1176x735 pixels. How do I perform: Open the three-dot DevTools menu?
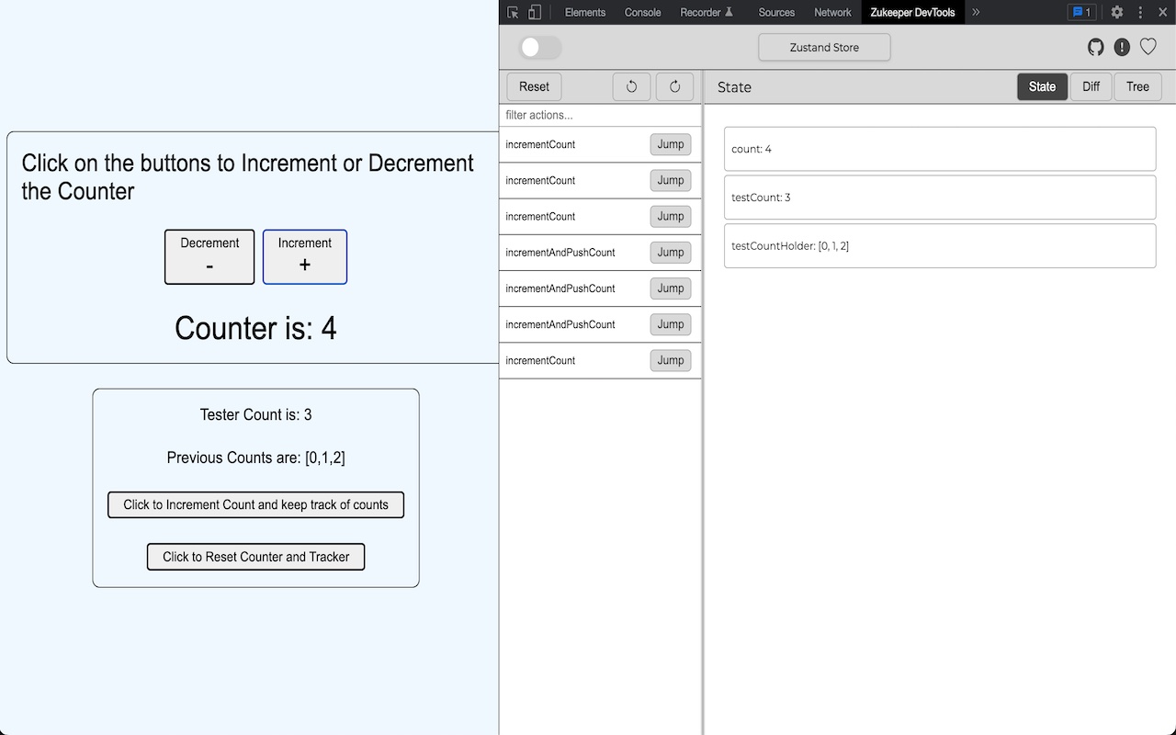(1139, 12)
